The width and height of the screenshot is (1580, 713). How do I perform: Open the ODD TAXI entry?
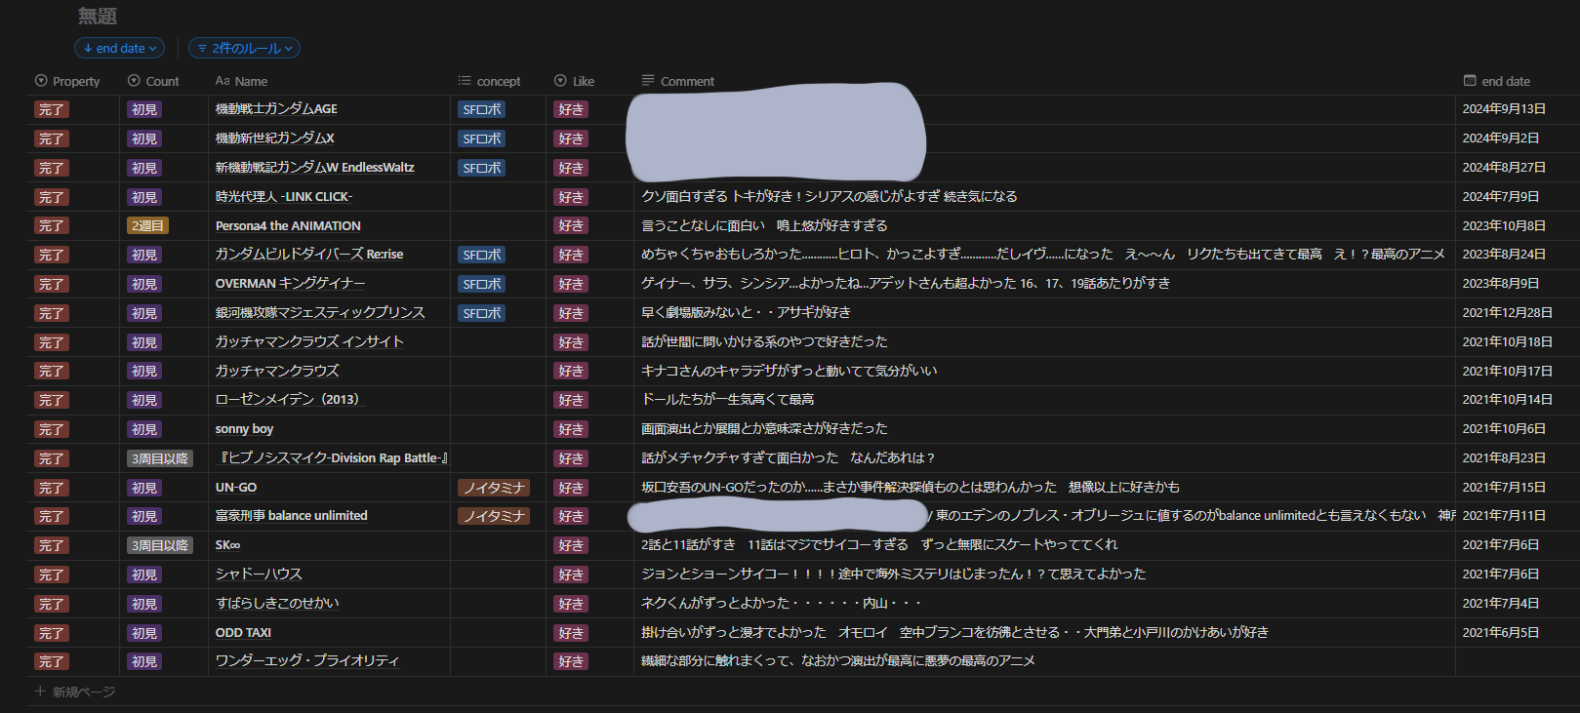pyautogui.click(x=243, y=633)
